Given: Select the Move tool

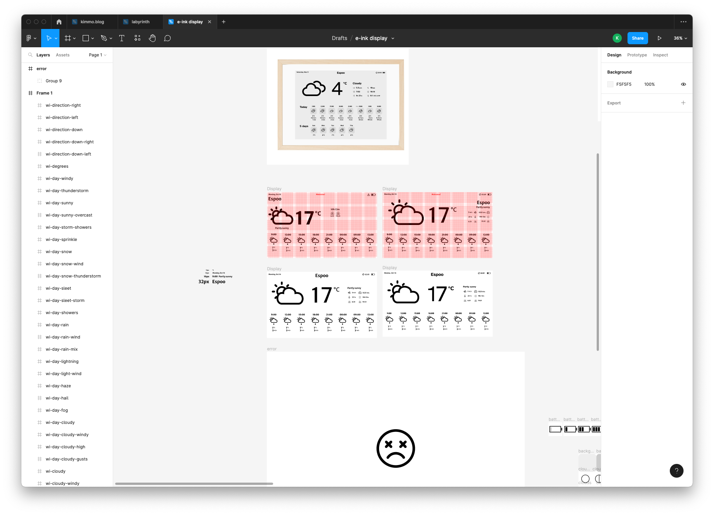Looking at the screenshot, I should pos(48,38).
